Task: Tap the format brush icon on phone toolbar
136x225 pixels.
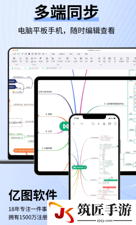Action: [x=104, y=124]
